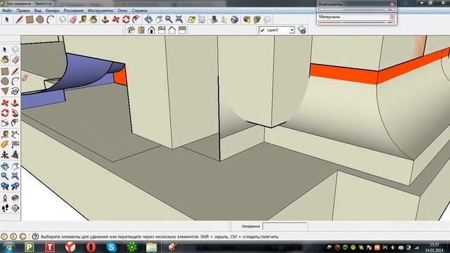Select Polygon tool in side toolbar
This screenshot has height=253, width=450.
[5, 91]
